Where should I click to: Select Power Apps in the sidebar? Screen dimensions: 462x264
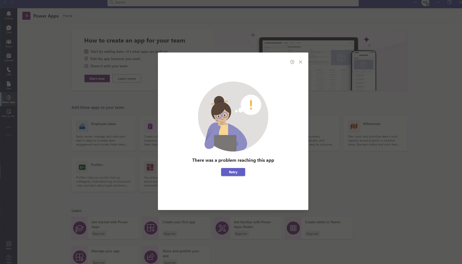pyautogui.click(x=9, y=99)
